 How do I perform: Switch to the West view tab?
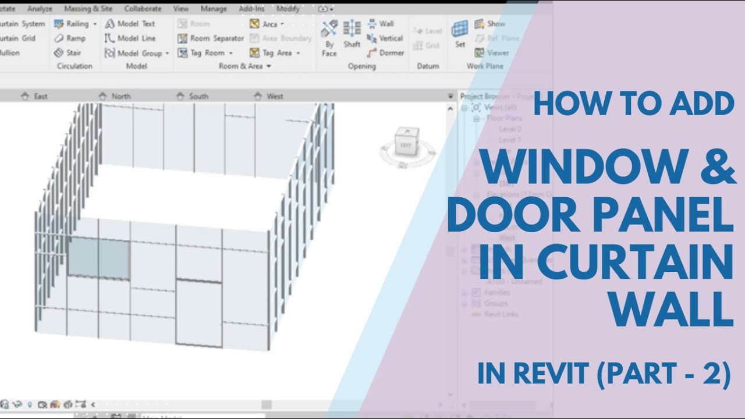[269, 96]
